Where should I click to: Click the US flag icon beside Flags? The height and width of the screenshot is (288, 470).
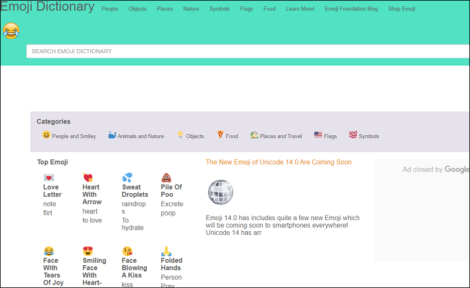coord(318,135)
